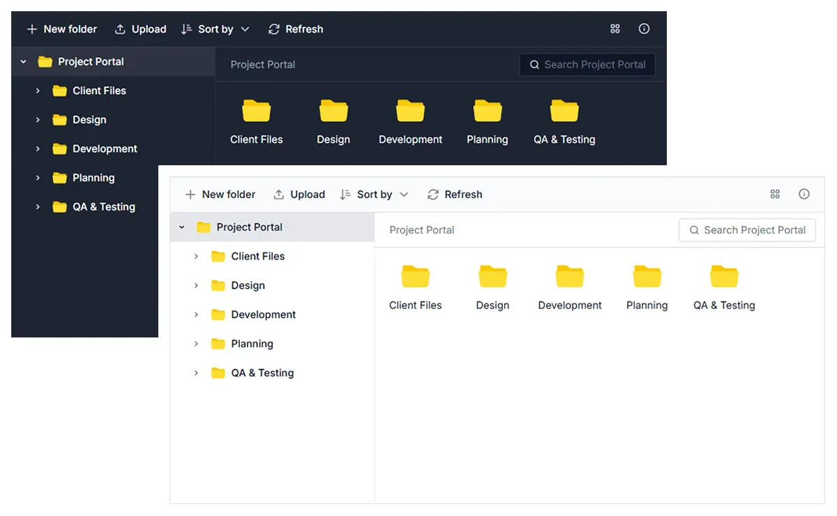Open QA & Testing folder icon in light pane
The image size is (837, 516).
(724, 277)
